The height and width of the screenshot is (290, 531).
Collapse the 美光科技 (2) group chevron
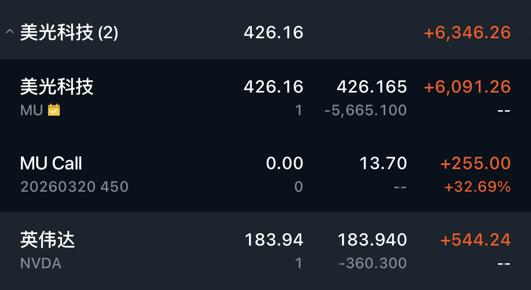point(9,32)
